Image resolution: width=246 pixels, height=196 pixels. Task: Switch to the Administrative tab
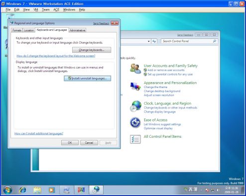(x=77, y=30)
